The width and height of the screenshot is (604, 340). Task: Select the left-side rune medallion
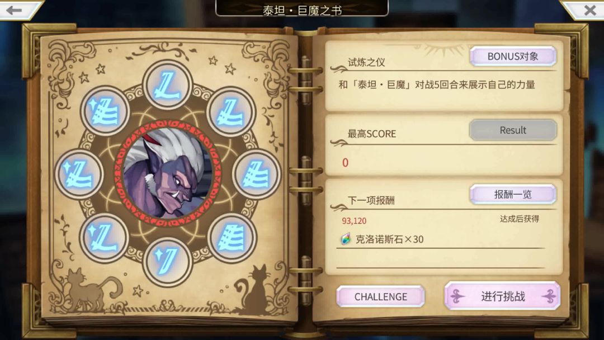pyautogui.click(x=79, y=174)
